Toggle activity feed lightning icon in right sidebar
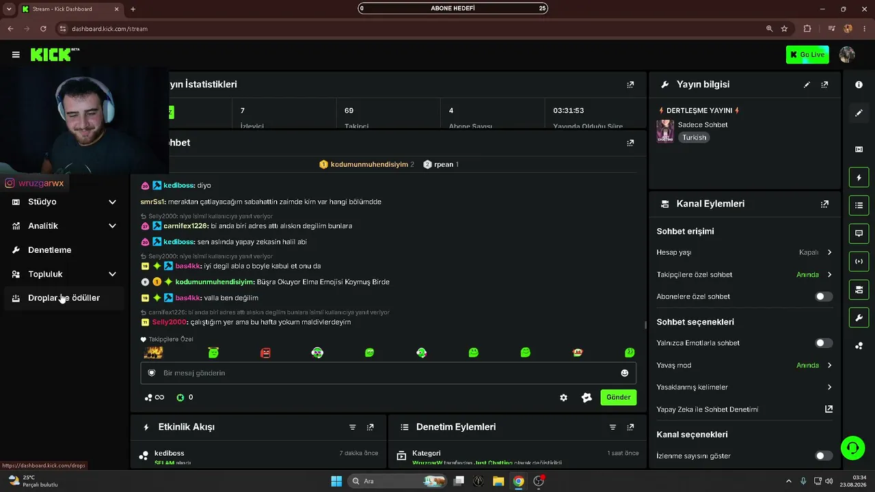The width and height of the screenshot is (875, 492). tap(859, 178)
